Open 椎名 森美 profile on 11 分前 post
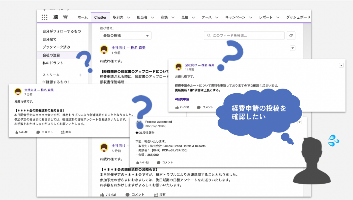353x200 pixels. tap(208, 65)
